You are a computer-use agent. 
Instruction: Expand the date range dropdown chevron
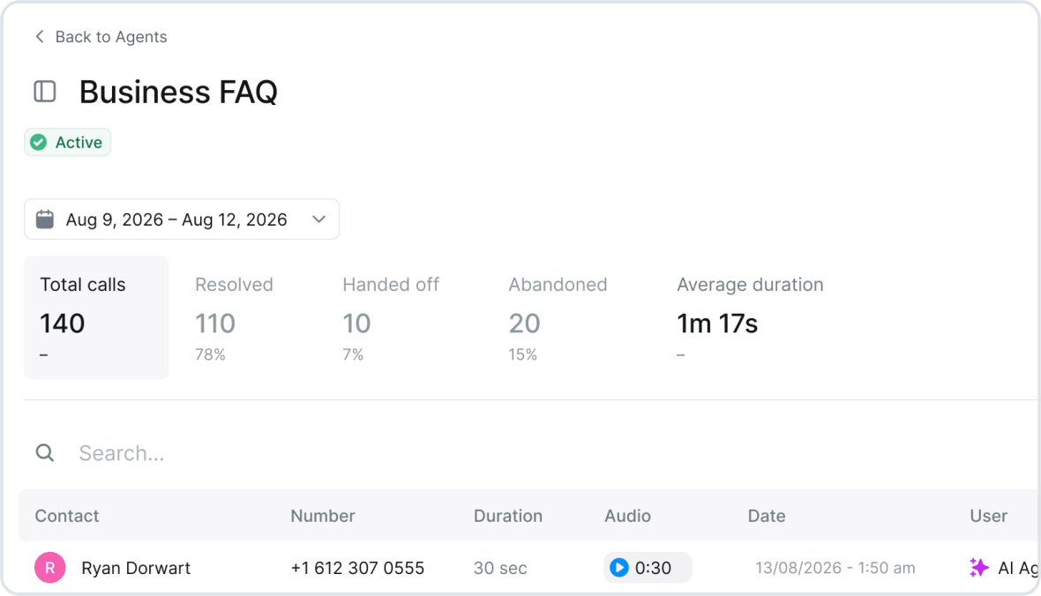318,219
